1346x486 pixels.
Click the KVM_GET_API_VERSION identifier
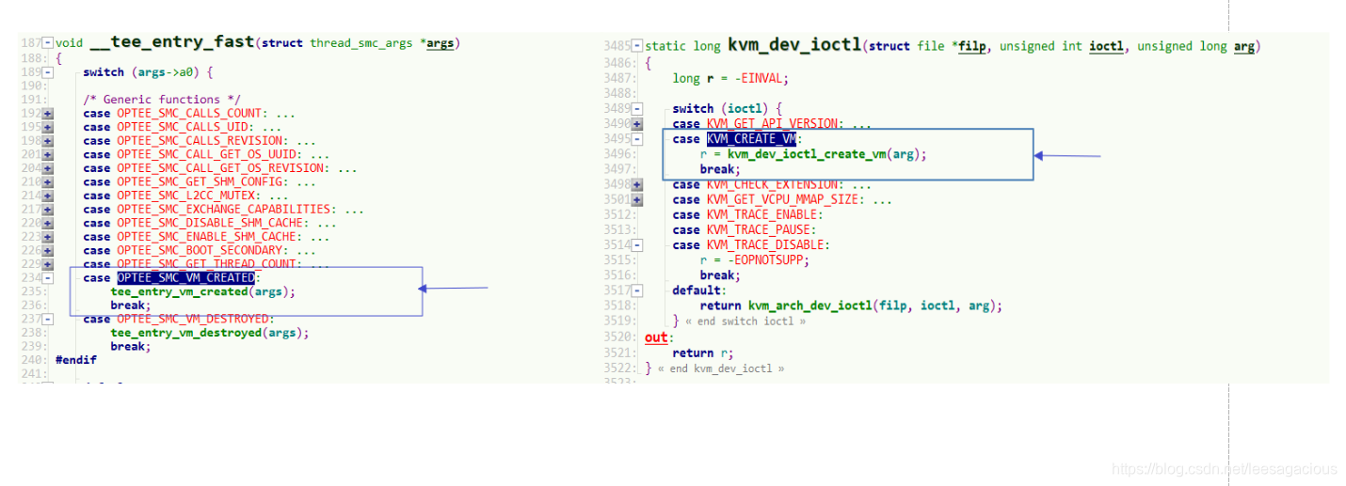coord(772,124)
